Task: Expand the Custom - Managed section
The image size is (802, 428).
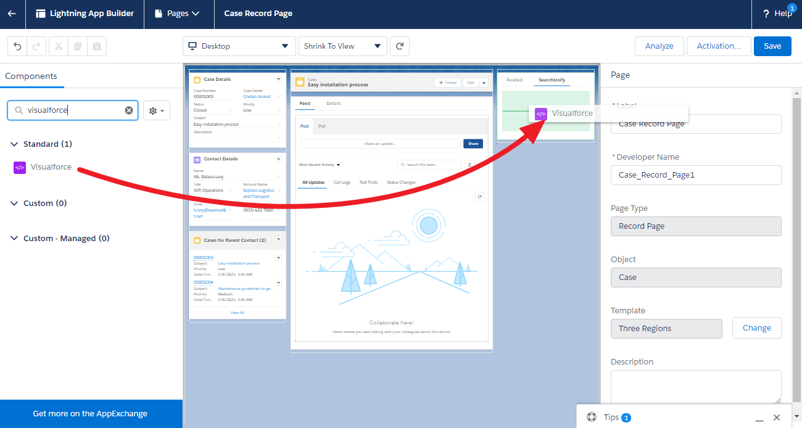Action: [x=14, y=239]
